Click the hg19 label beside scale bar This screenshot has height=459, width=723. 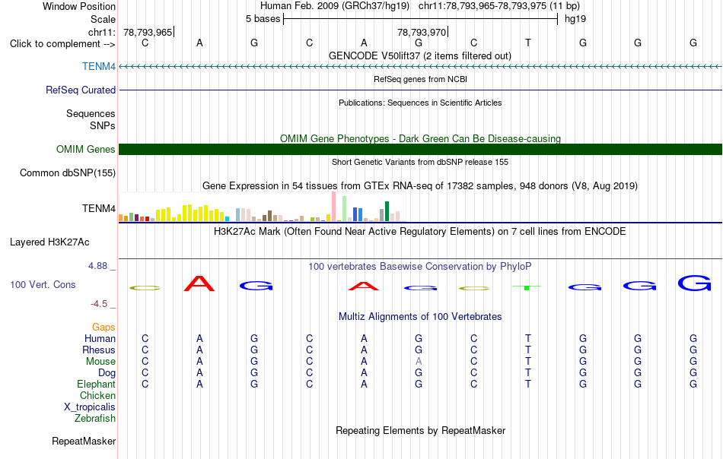click(x=575, y=19)
